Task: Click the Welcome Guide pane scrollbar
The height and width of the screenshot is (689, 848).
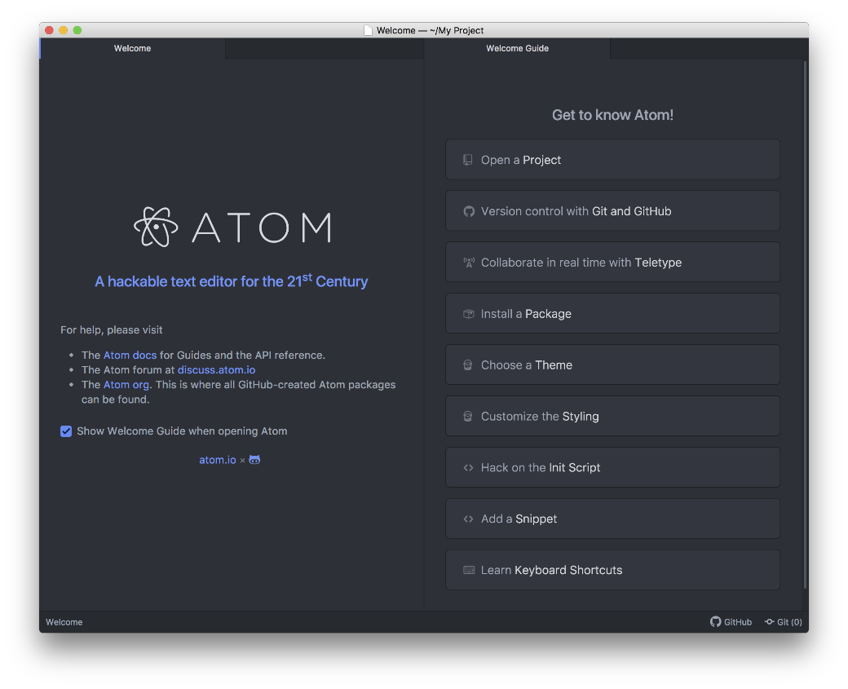Action: 806,325
